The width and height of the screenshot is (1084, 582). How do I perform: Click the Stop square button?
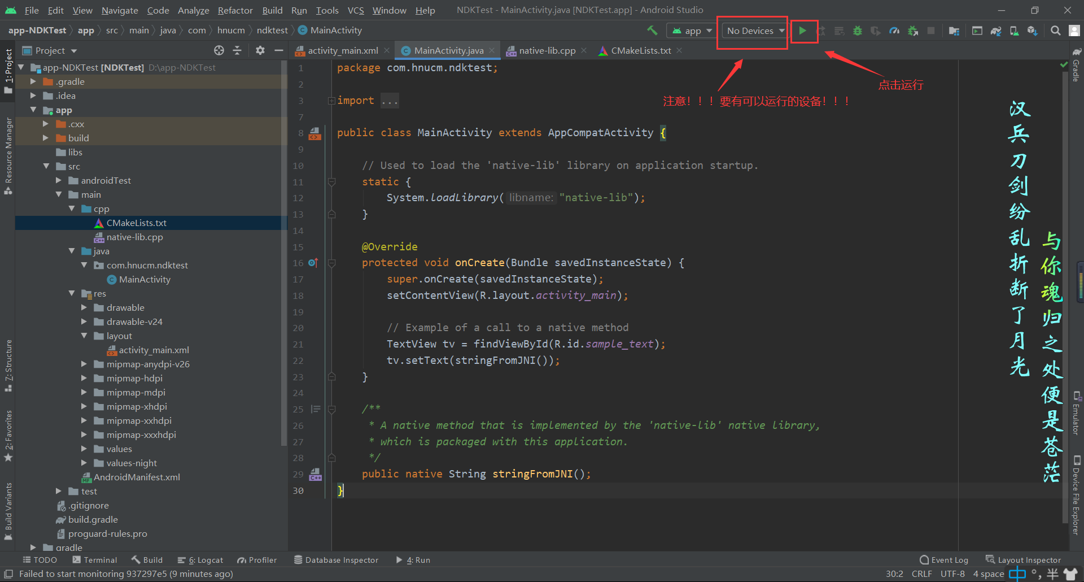click(931, 31)
